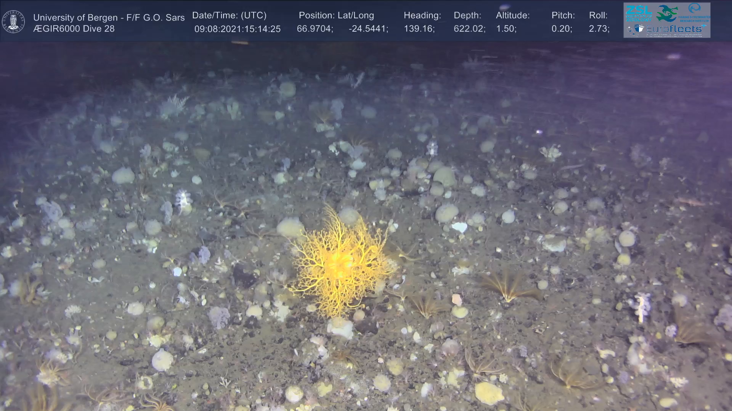Click the Roll value 2.73
The width and height of the screenshot is (732, 411).
pos(599,29)
